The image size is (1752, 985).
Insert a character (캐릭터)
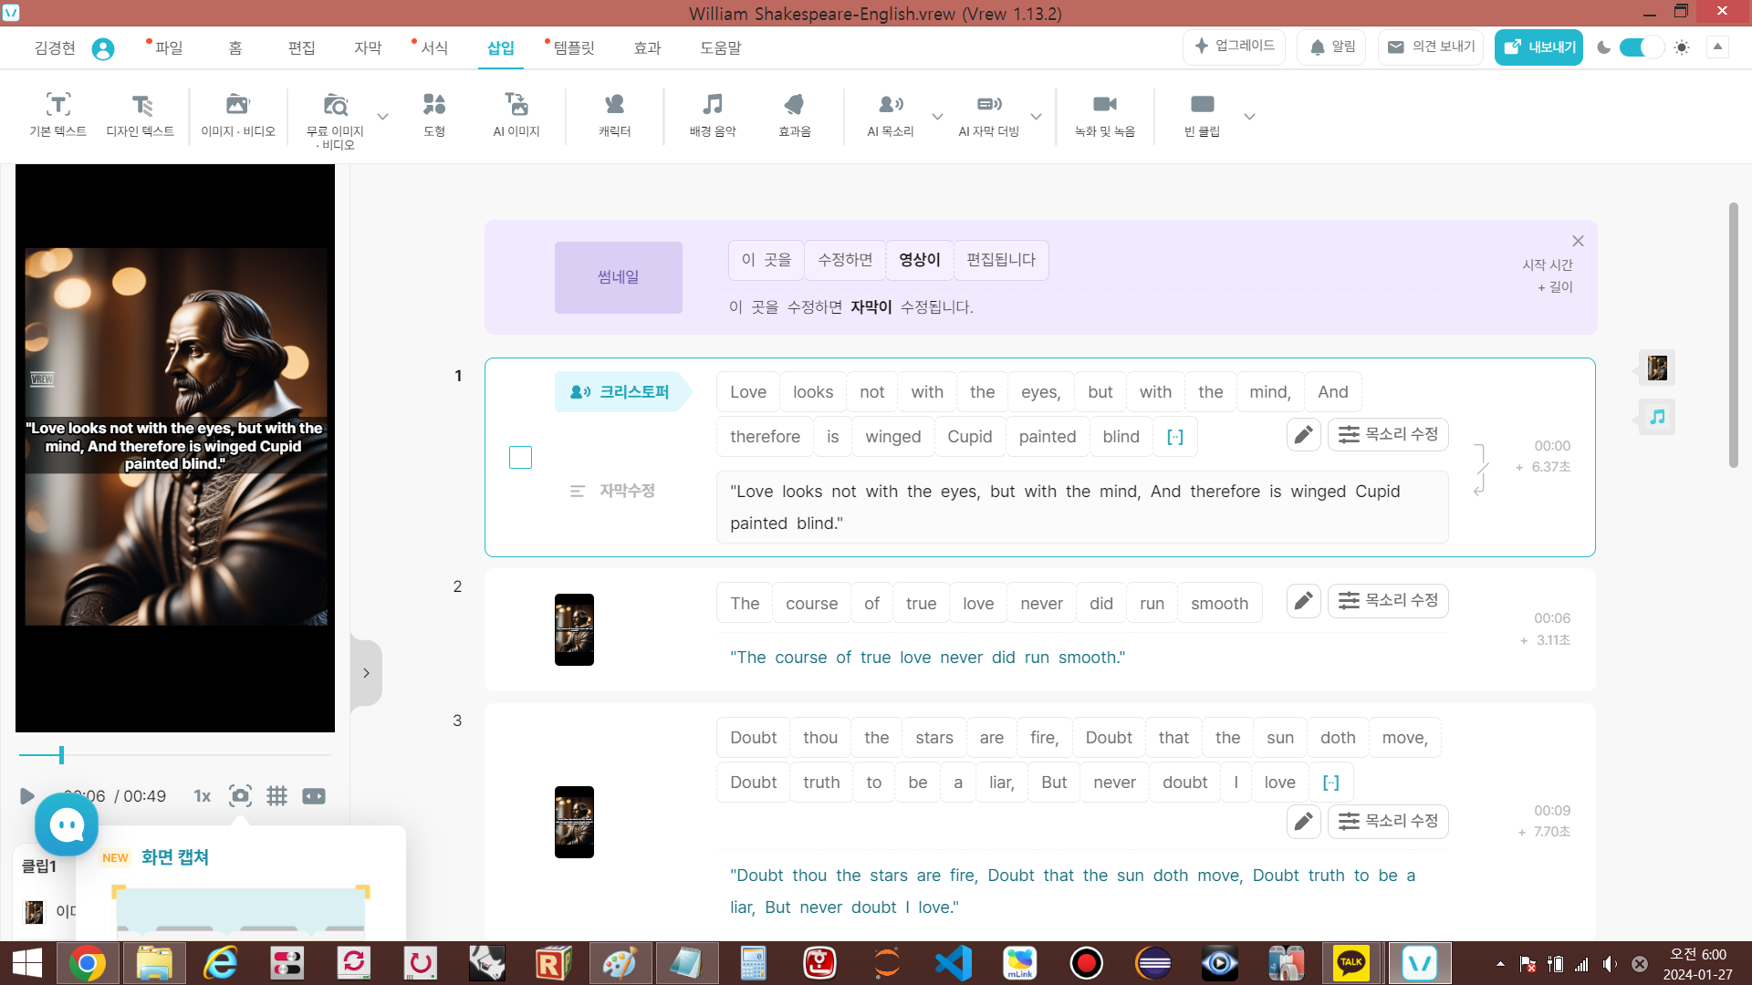(x=615, y=115)
